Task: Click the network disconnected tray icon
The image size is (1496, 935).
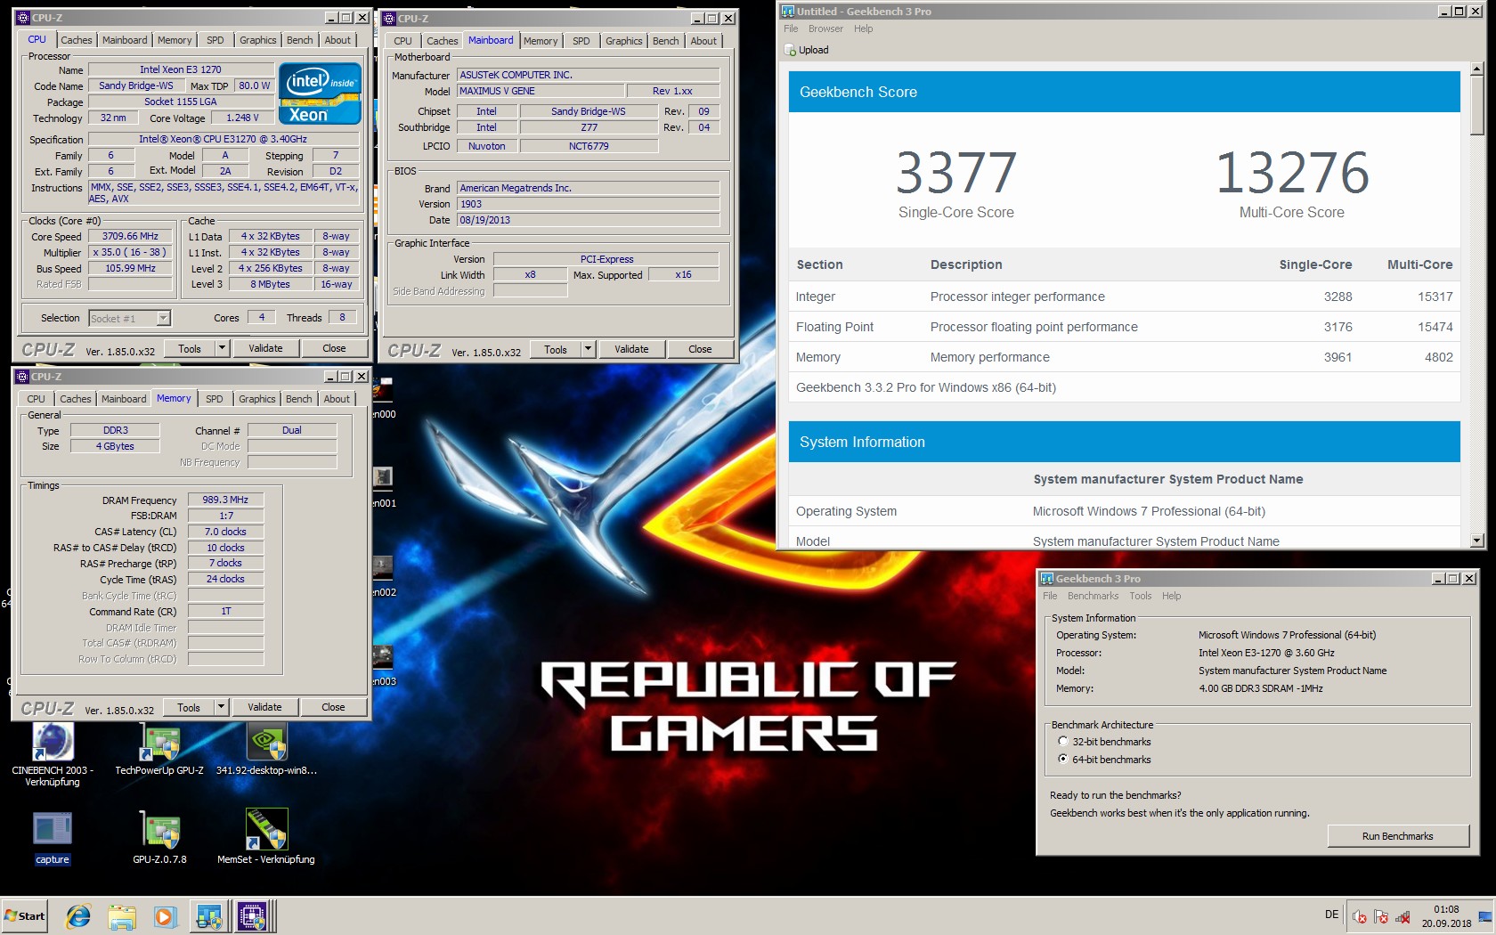Action: 1402,916
